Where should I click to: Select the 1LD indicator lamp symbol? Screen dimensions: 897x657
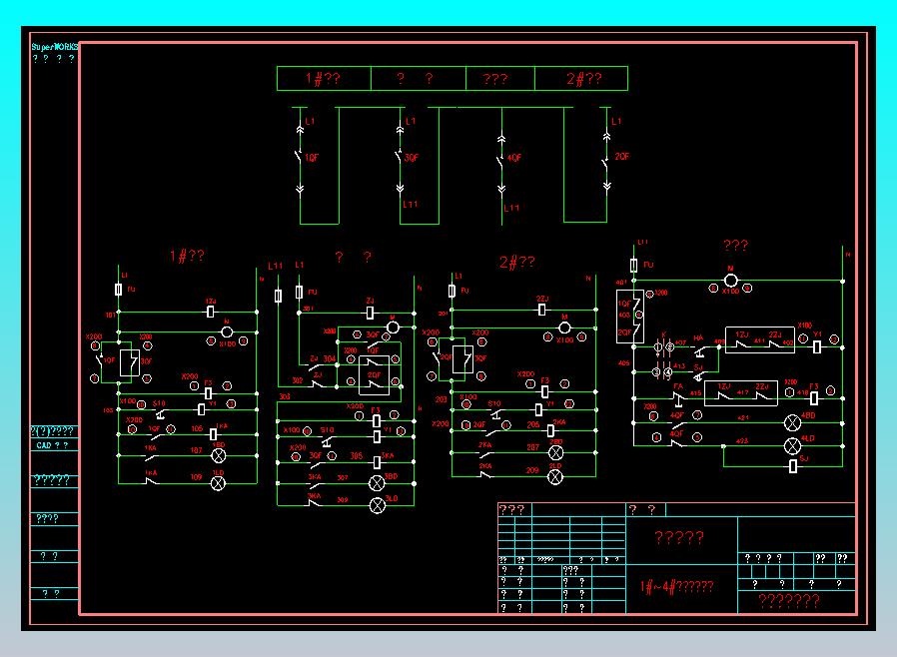pyautogui.click(x=218, y=483)
